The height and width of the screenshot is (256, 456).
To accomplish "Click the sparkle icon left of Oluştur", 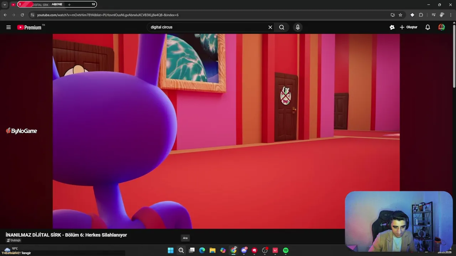I will (392, 27).
